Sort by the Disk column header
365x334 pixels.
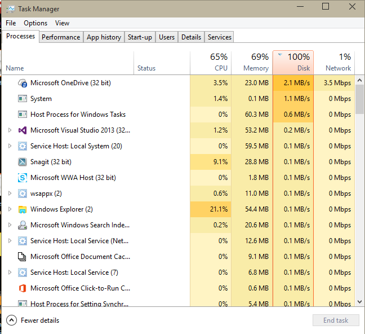[x=293, y=63]
